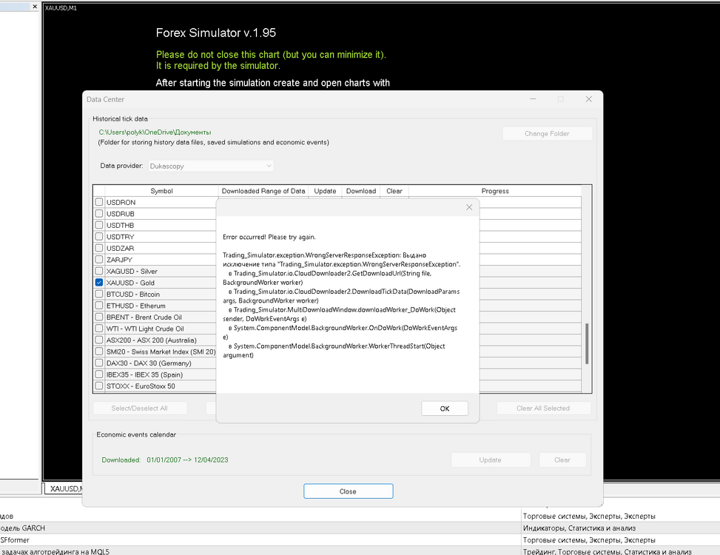Image resolution: width=720 pixels, height=555 pixels.
Task: Click the GARCH row in the bottom list
Action: 260,528
